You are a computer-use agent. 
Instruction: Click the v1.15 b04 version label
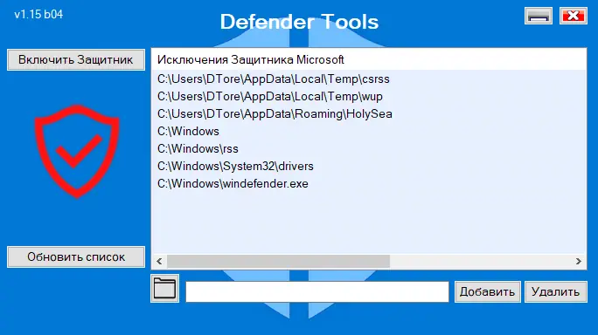[x=38, y=15]
